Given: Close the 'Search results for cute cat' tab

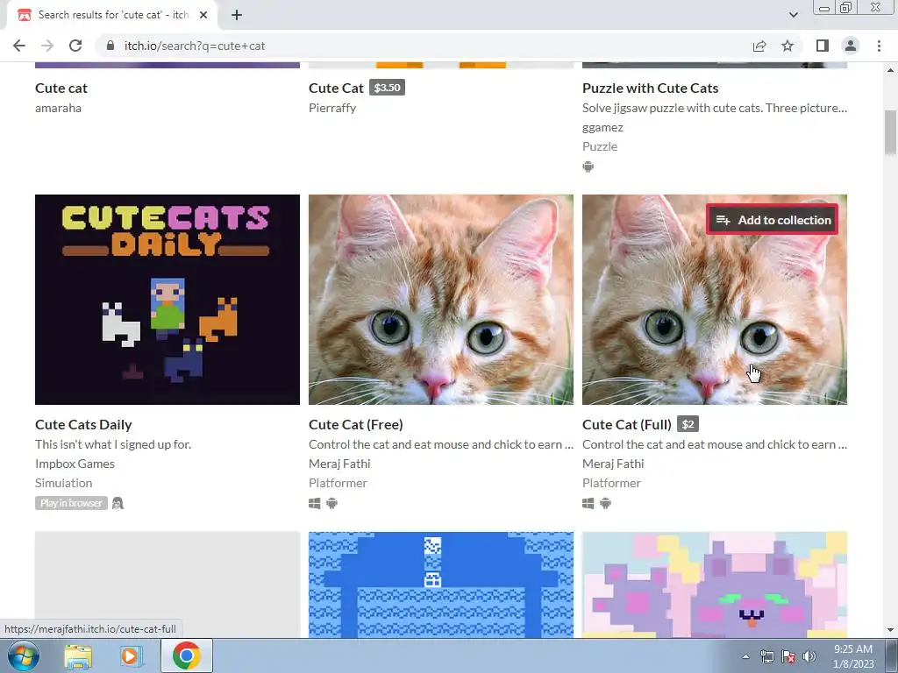Looking at the screenshot, I should click(x=203, y=15).
